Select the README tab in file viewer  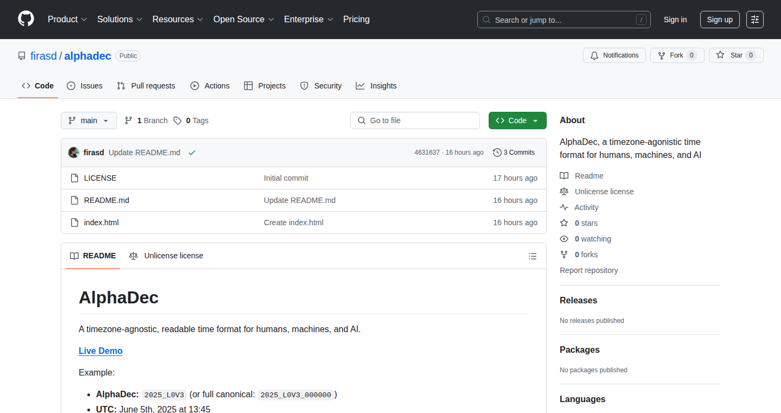pyautogui.click(x=93, y=256)
